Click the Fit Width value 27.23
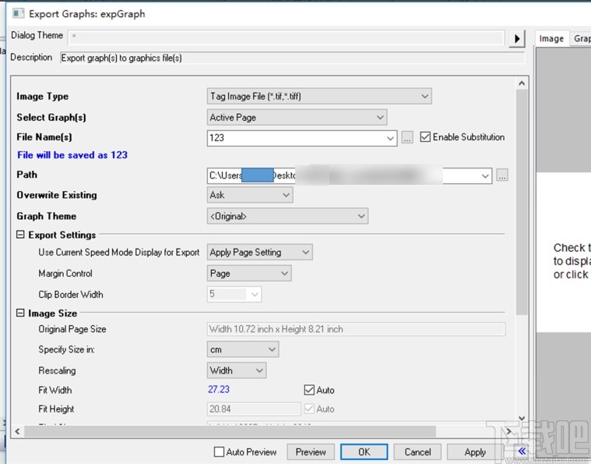591x464 pixels. pyautogui.click(x=219, y=389)
